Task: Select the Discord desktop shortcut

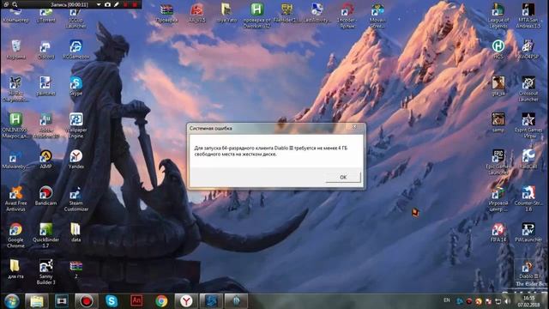Action: point(45,50)
